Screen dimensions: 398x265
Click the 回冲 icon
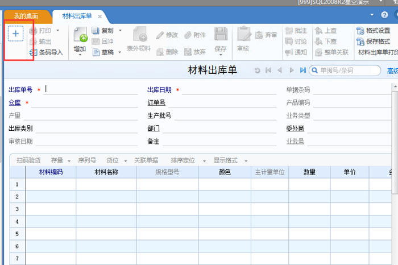click(x=96, y=42)
